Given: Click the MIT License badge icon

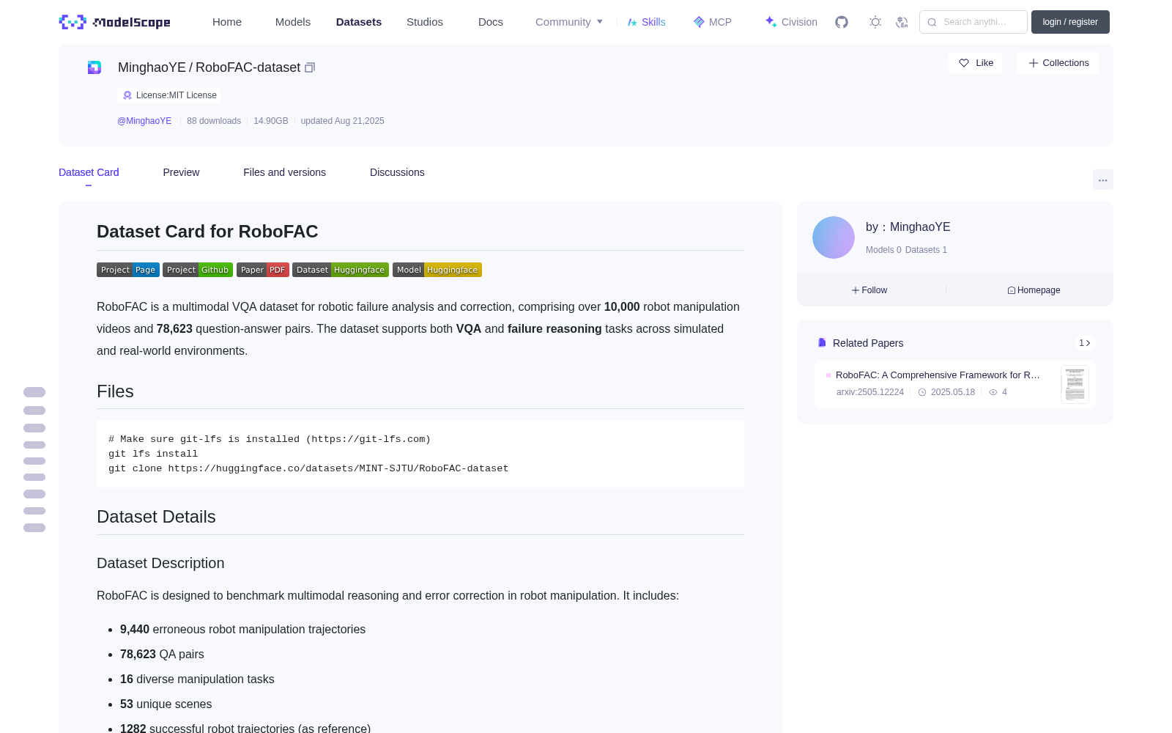Looking at the screenshot, I should pos(127,95).
